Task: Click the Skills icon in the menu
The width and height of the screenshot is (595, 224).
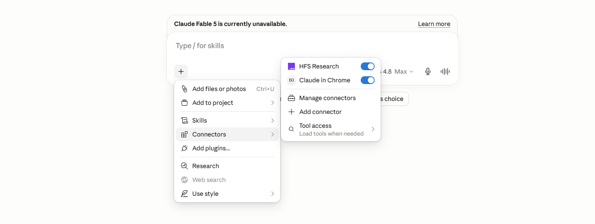Action: pyautogui.click(x=184, y=120)
